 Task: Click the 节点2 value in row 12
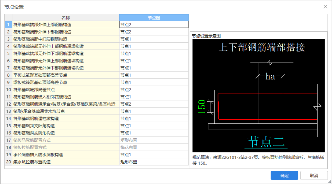[154, 104]
